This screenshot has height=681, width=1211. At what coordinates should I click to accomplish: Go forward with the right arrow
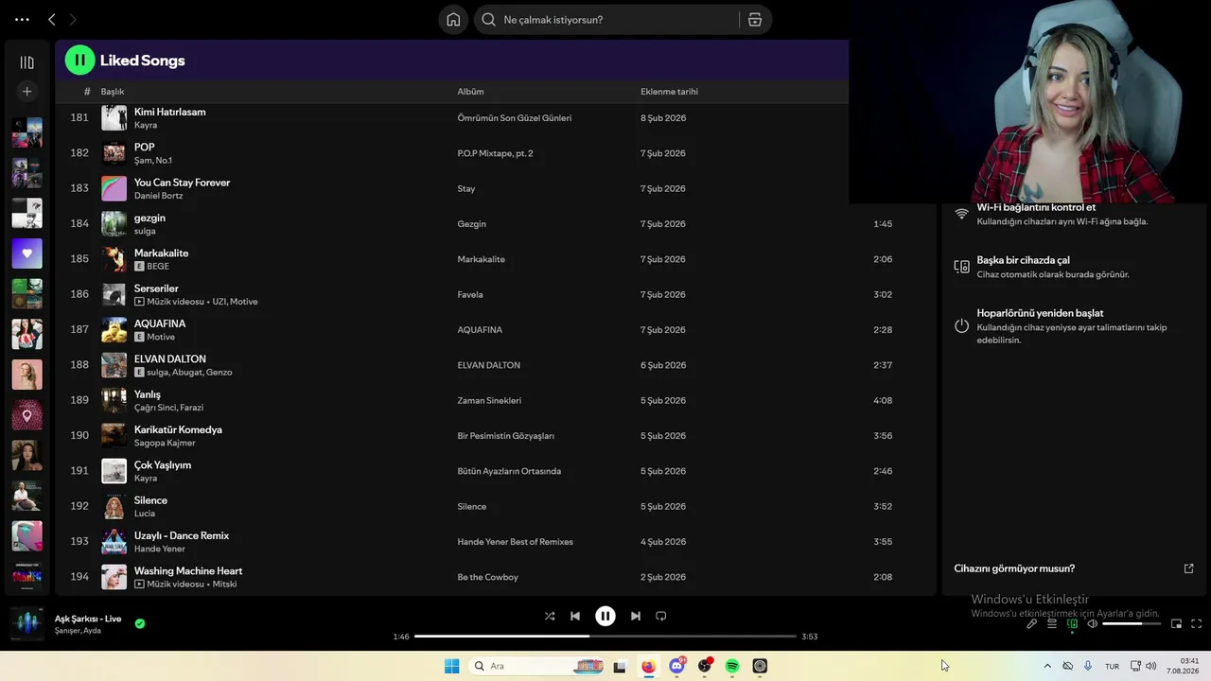73,19
